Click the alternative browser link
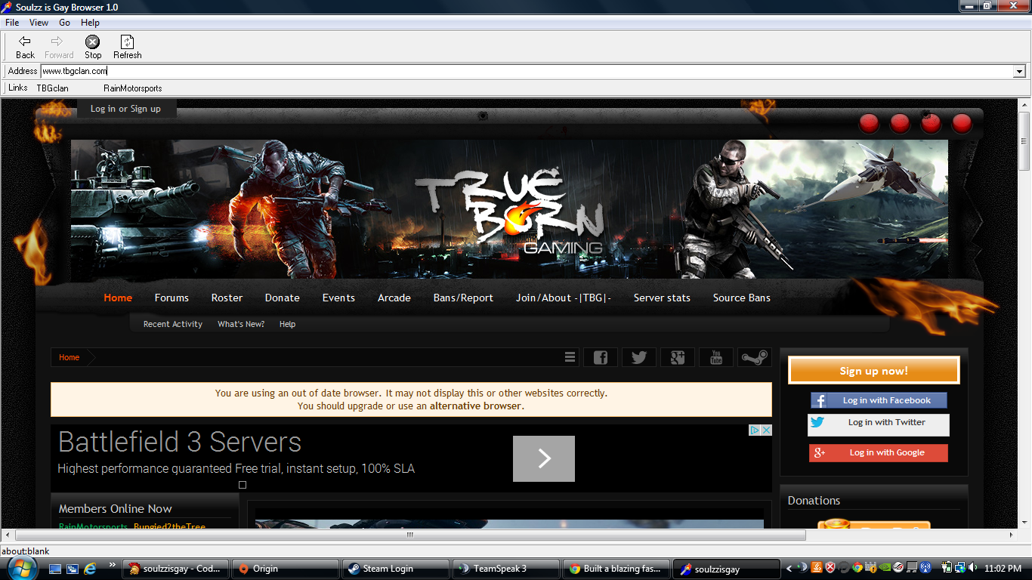Screen dimensions: 1032x580 (x=476, y=406)
